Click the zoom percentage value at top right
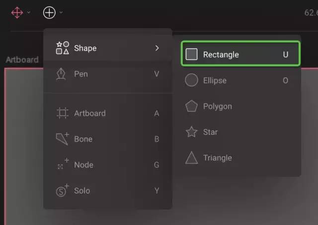Viewport: 318px width, 225px height. click(x=311, y=13)
